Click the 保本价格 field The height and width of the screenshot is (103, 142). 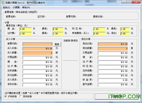pos(38,85)
